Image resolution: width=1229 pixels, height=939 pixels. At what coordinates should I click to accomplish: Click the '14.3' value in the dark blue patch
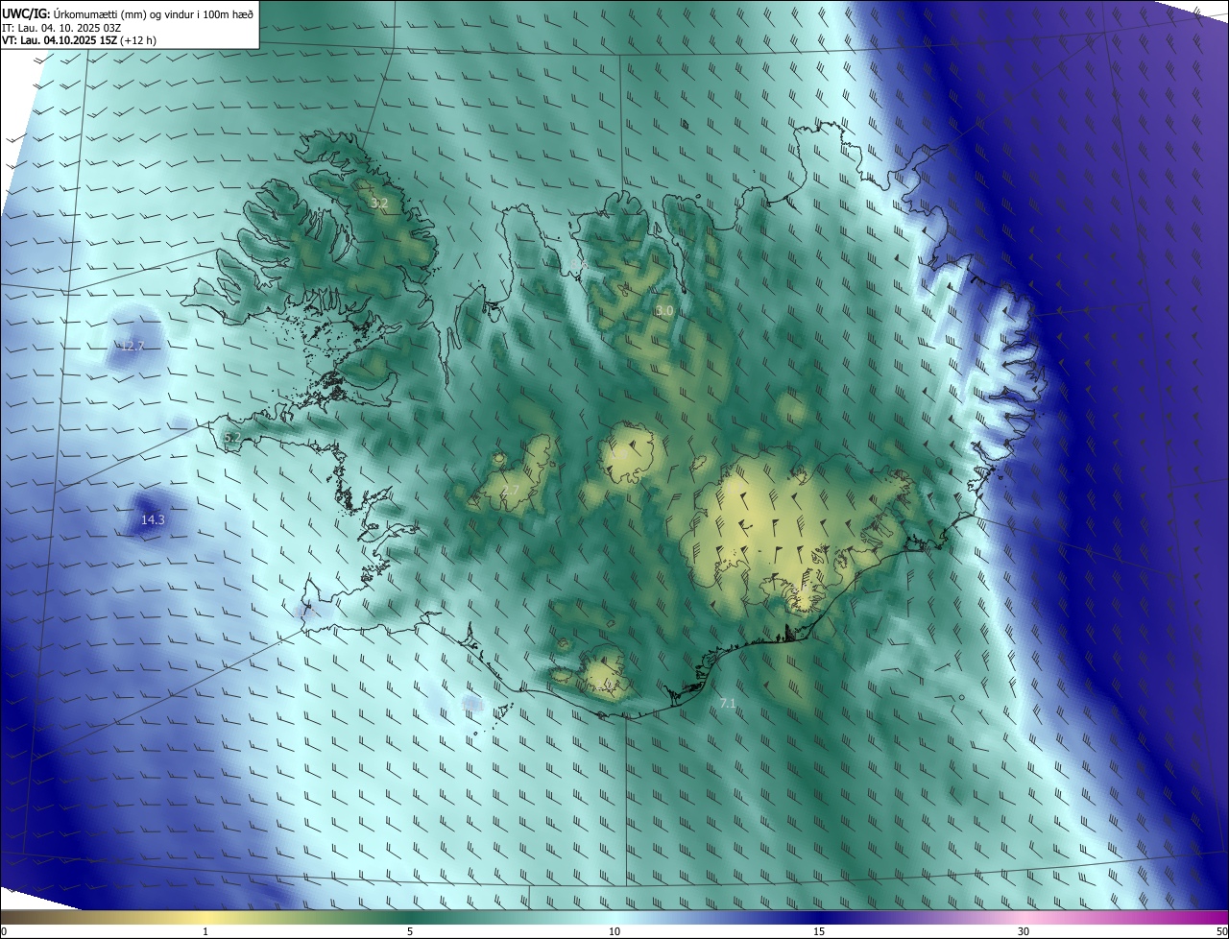click(153, 520)
